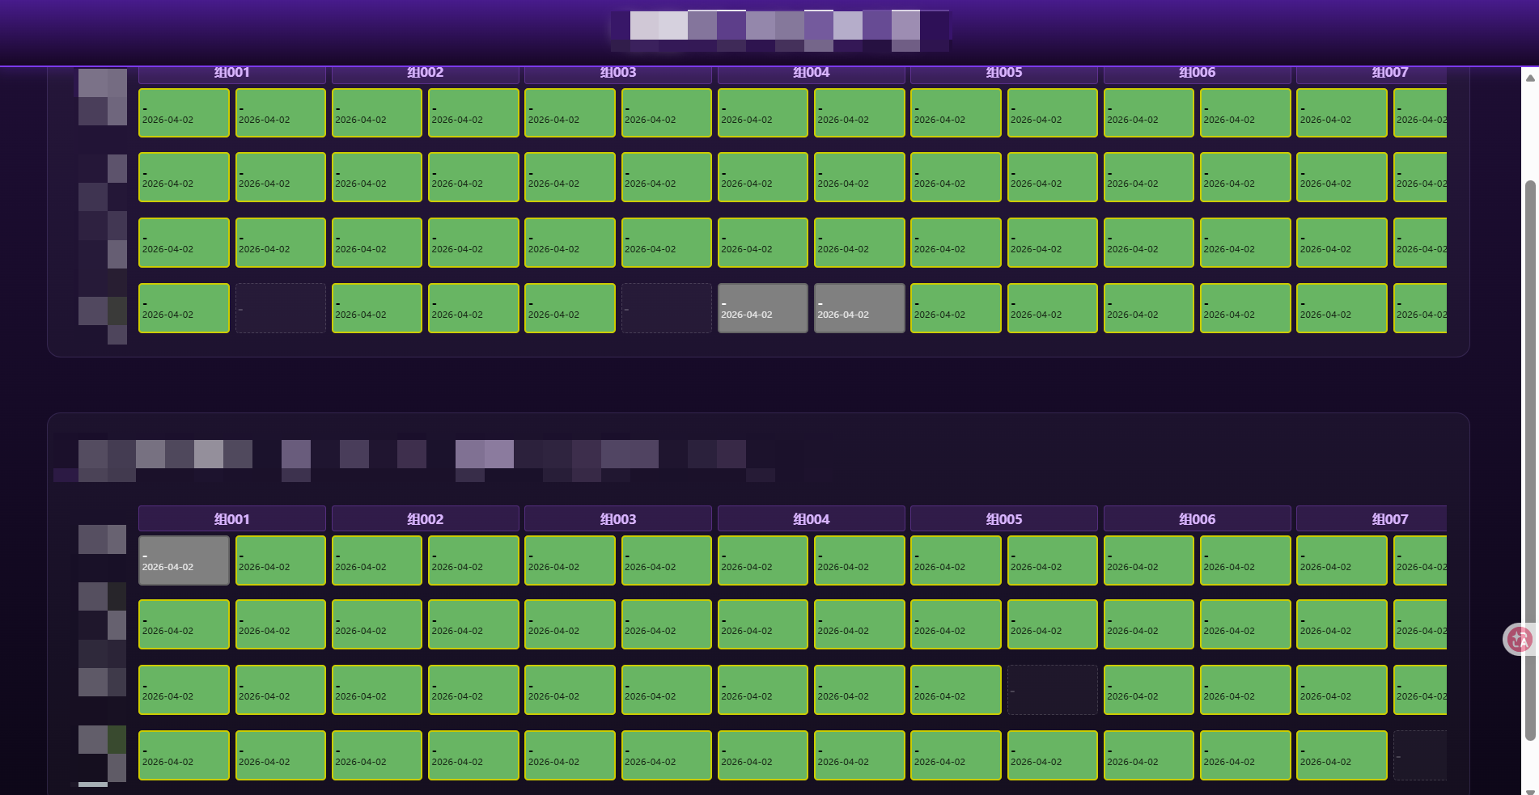Select 组003 header in the lower grid
1539x795 pixels.
pos(618,518)
